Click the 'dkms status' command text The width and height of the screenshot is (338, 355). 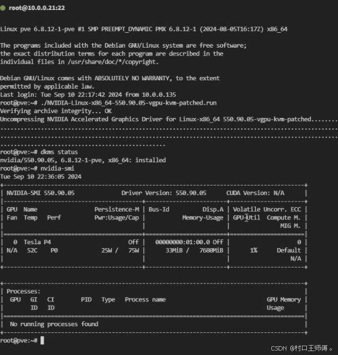[x=59, y=152]
